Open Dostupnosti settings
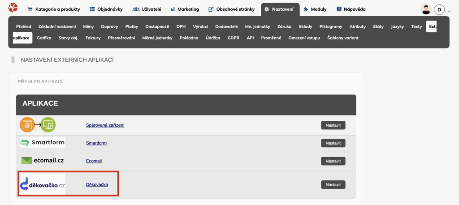The image size is (459, 205). (157, 26)
